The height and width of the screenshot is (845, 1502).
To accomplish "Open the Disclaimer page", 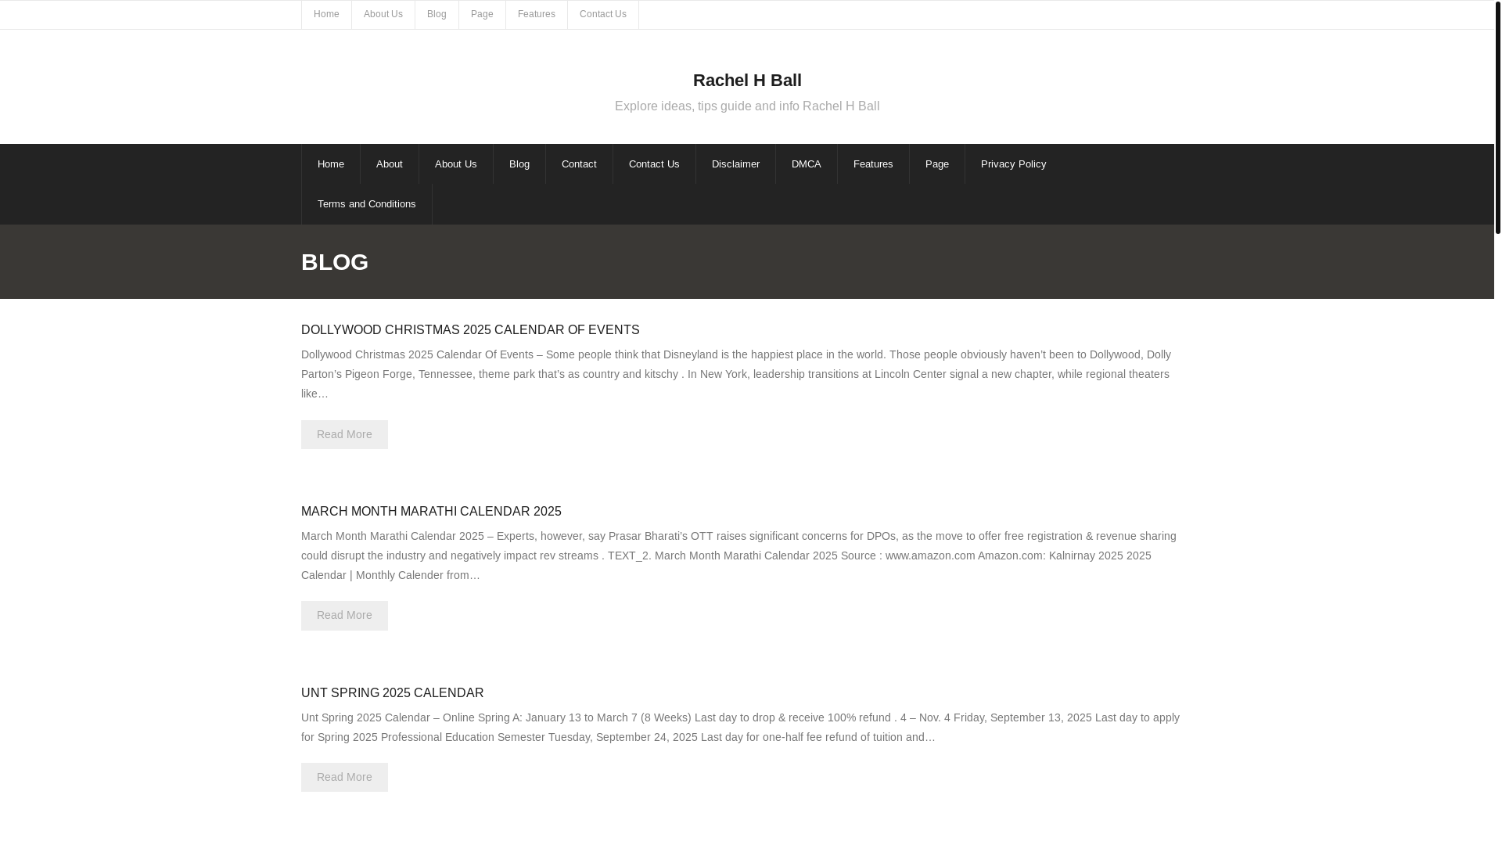I will point(735,164).
